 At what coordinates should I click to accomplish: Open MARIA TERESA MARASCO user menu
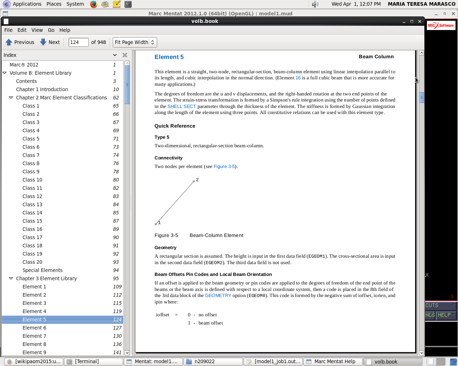422,4
